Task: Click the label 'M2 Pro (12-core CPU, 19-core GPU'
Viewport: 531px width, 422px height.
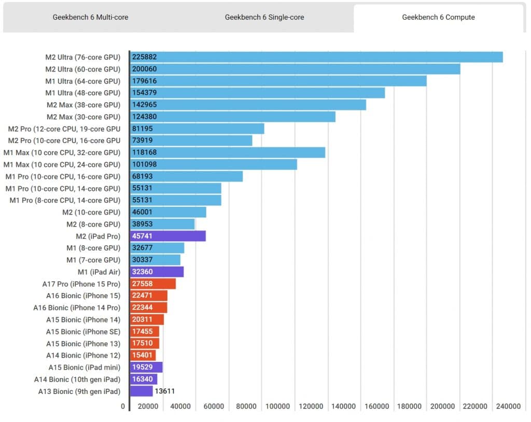Action: (x=64, y=129)
